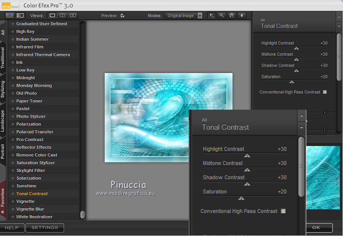Click Highlight Contrast slider handle in small settings panel

[296, 48]
